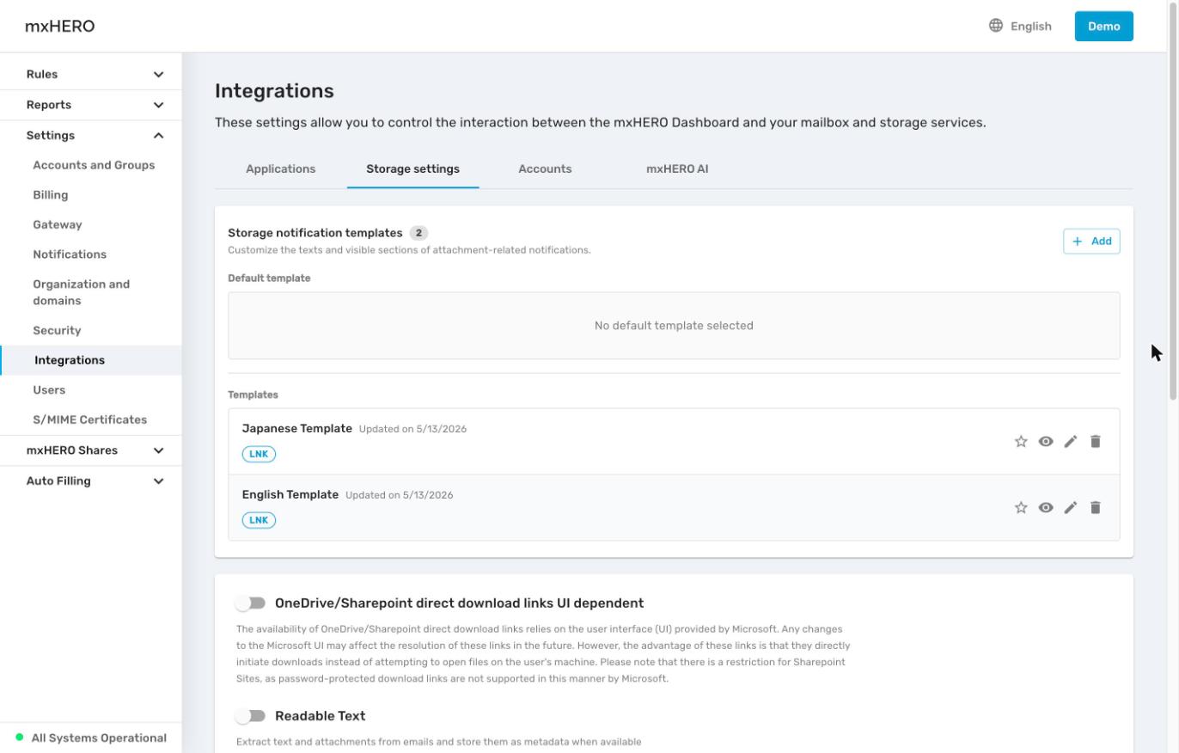Screen dimensions: 1179x753
Task: Edit the English Template pencil icon
Action: 1071,507
